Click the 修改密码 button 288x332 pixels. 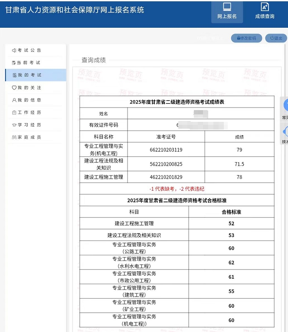[246, 38]
